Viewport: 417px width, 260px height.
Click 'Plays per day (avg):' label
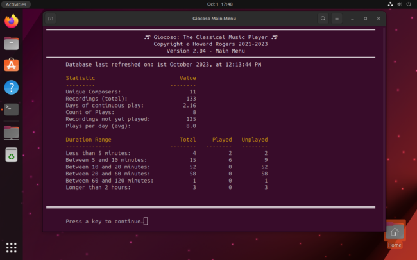coord(98,126)
